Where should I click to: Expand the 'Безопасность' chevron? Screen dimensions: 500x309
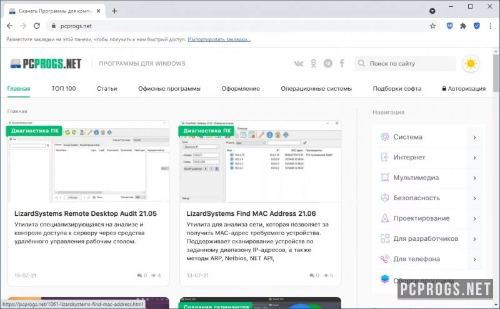(475, 198)
